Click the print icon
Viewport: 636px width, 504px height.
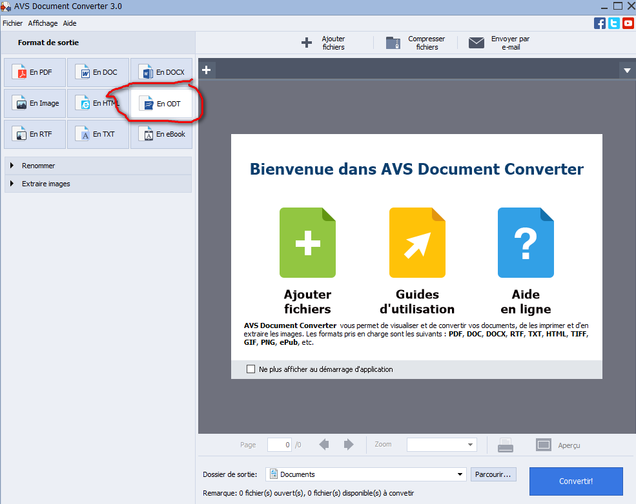click(506, 445)
